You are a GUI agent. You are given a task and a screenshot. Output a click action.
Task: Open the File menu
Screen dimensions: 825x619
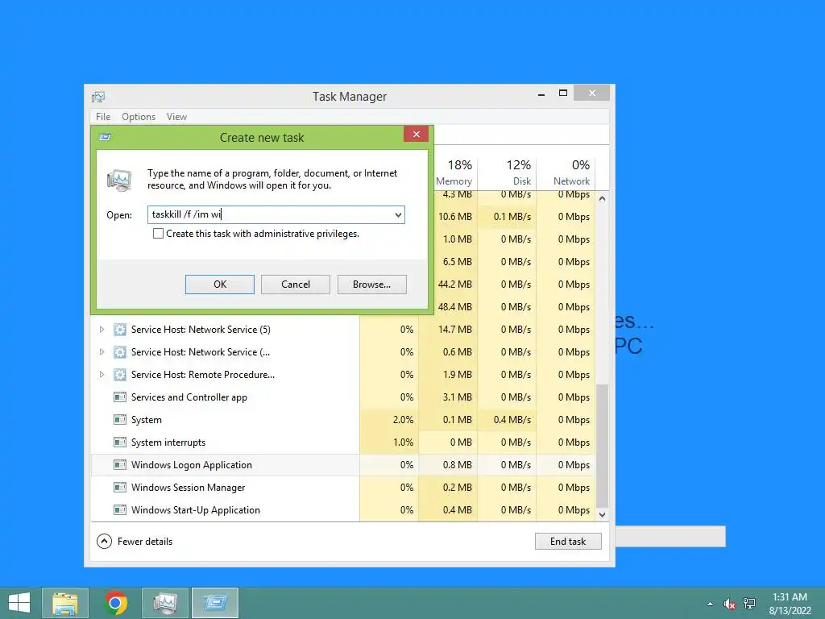(103, 117)
